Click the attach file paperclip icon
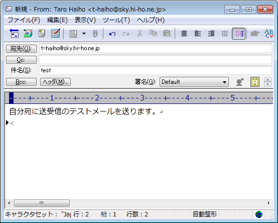 click(x=95, y=33)
